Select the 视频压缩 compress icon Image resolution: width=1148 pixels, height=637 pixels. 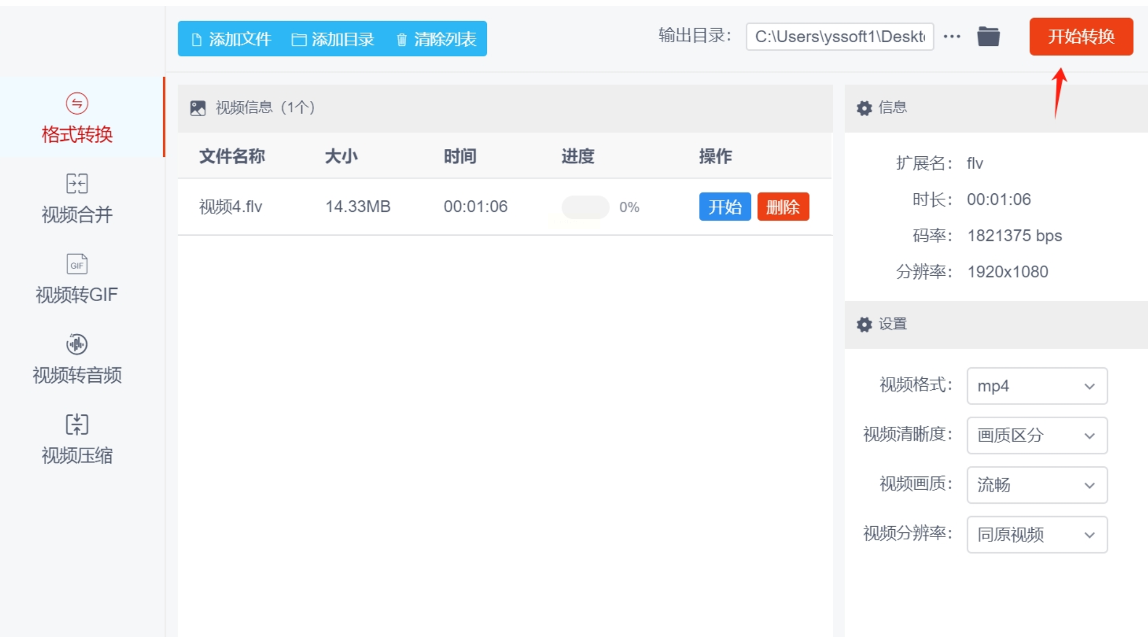pos(77,425)
